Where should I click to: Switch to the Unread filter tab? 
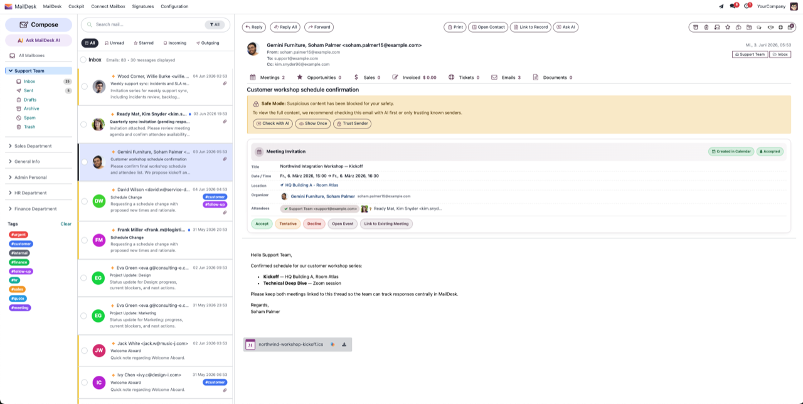114,43
